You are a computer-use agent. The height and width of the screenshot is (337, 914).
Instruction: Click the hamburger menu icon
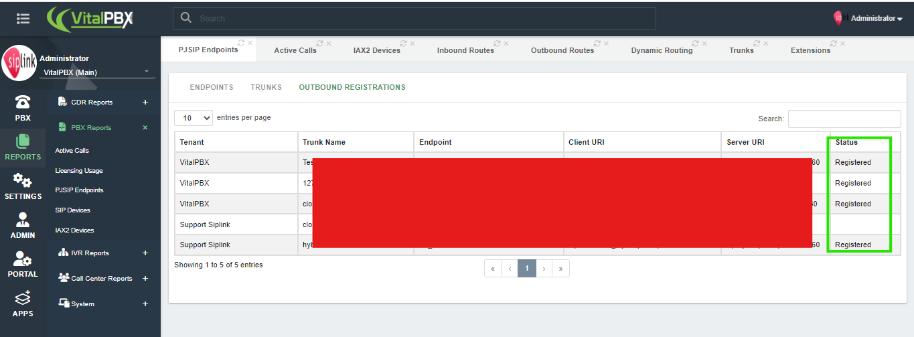[23, 19]
